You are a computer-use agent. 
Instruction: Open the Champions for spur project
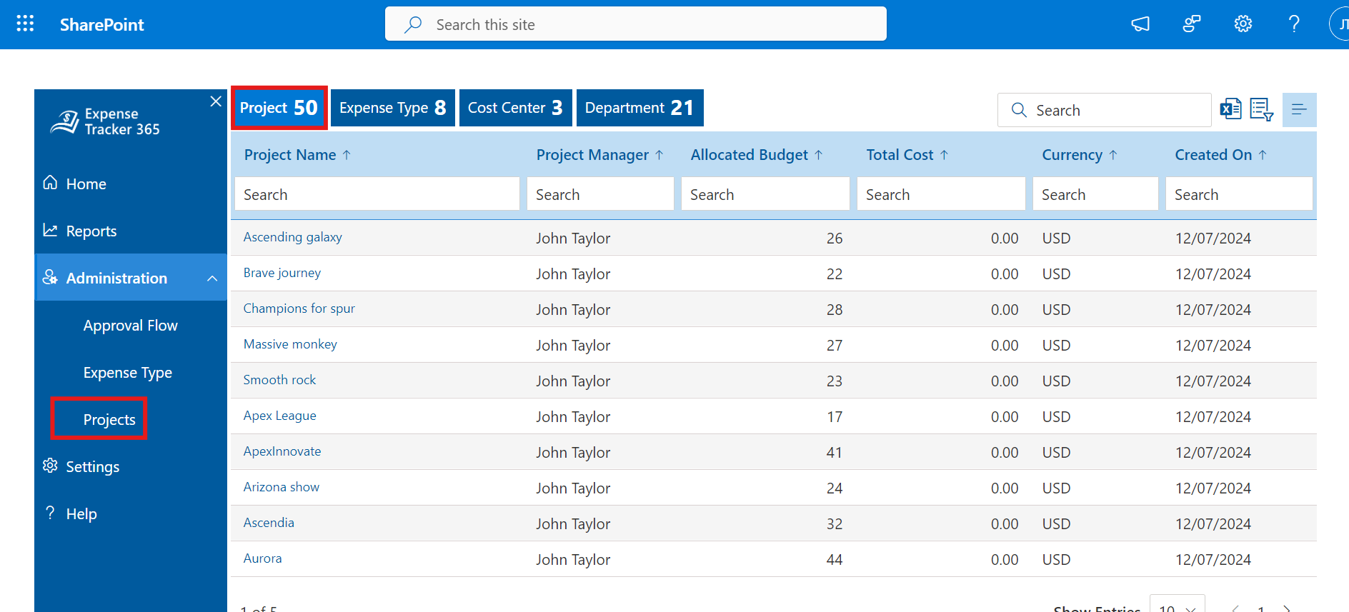pos(299,308)
